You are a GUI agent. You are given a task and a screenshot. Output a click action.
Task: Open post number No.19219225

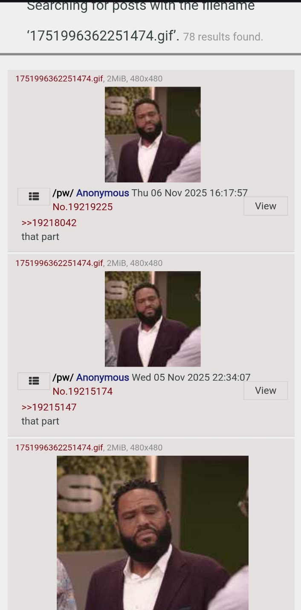[83, 207]
